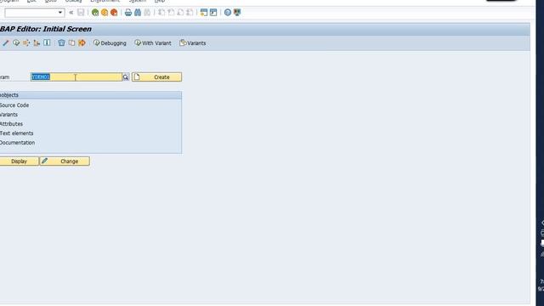Image resolution: width=544 pixels, height=306 pixels.
Task: Click the yellow Exit icon
Action: 105,13
